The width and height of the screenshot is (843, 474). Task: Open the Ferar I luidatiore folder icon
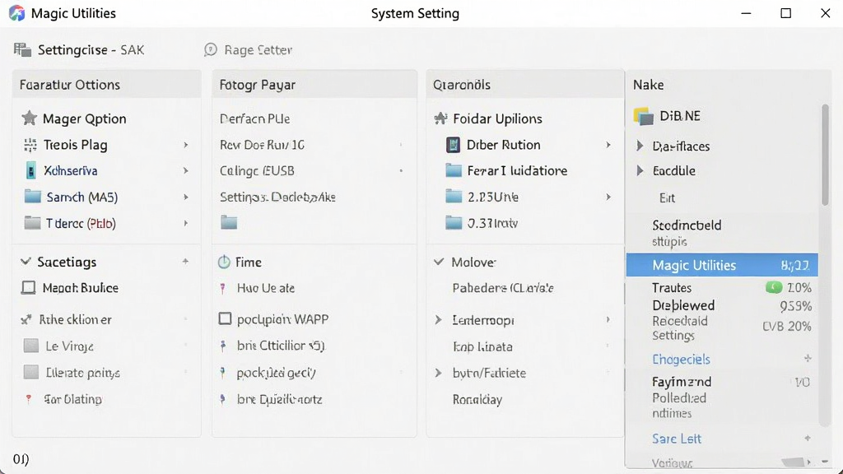tap(454, 170)
